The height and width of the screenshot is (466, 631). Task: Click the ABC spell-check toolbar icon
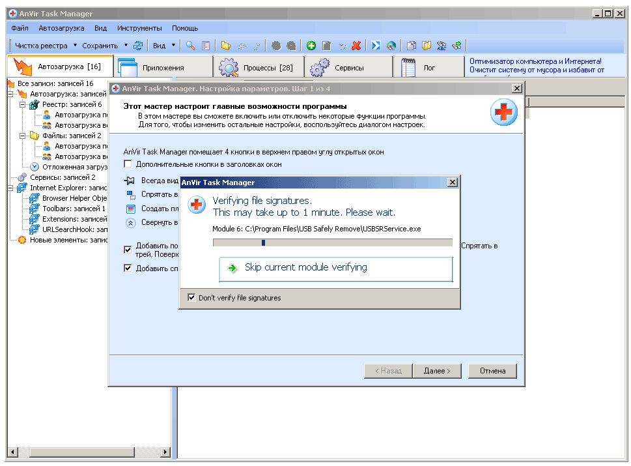point(442,46)
